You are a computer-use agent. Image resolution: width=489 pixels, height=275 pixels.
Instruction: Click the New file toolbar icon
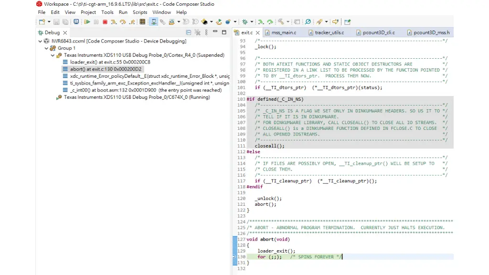pyautogui.click(x=42, y=22)
